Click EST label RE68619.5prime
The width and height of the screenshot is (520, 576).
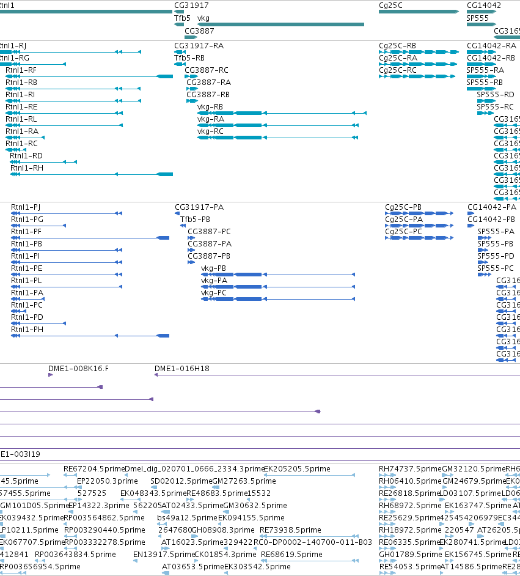(291, 555)
